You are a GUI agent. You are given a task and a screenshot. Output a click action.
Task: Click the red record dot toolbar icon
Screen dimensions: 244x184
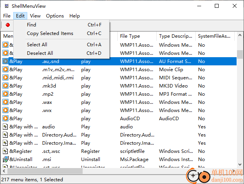8,25
